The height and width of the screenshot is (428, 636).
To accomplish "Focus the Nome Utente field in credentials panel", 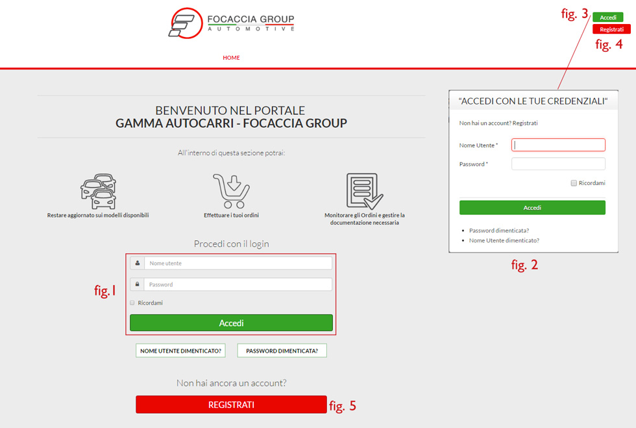I will (x=558, y=145).
